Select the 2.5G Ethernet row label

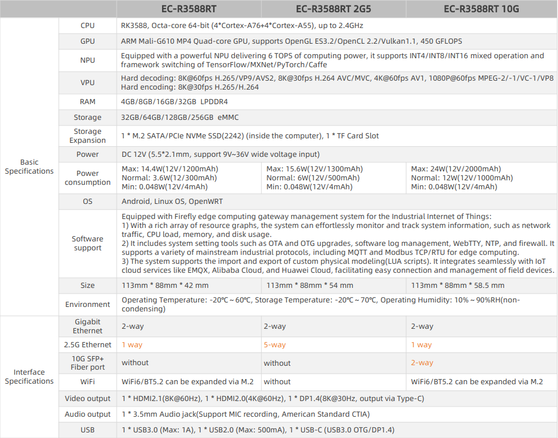coord(87,345)
